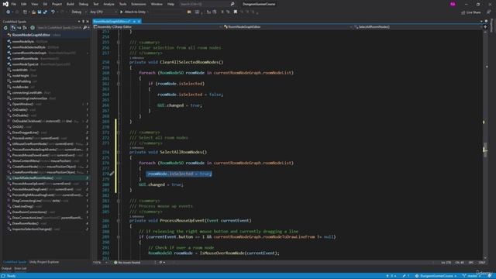Open the Debug configuration dropdown
Viewport: 496px width, 279px height.
[78, 12]
